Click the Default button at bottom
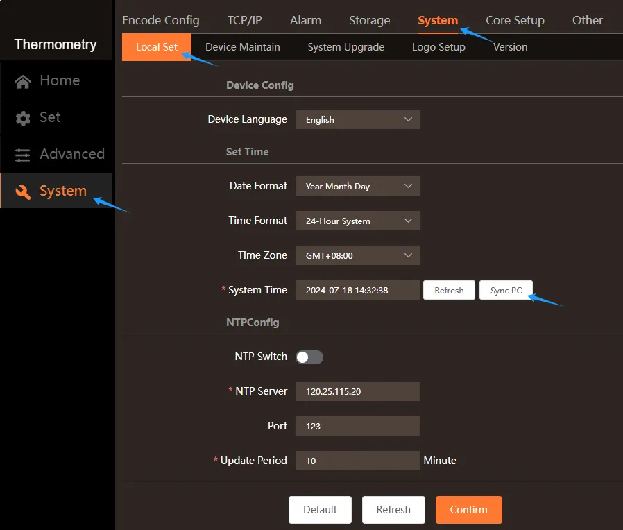 320,509
